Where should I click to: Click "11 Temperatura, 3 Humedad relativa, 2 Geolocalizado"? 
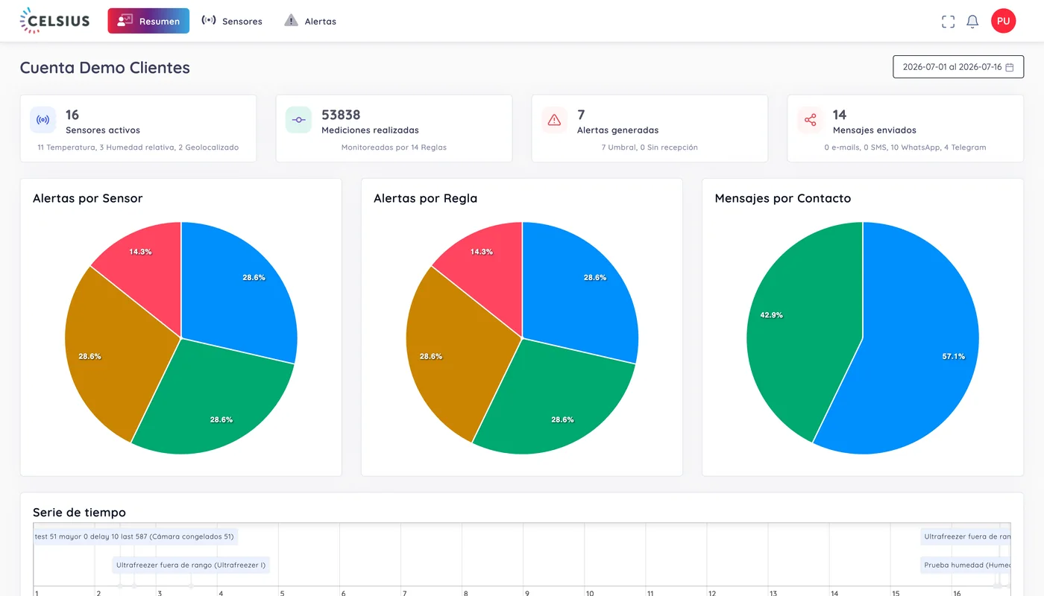pyautogui.click(x=138, y=148)
